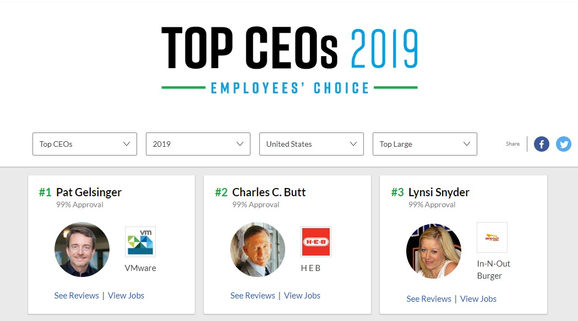Click the In-N-Out Burger logo

pos(492,237)
